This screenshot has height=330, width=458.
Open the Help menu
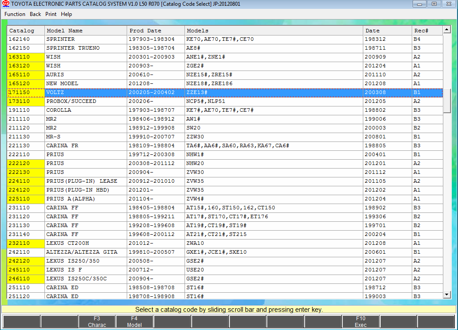66,14
